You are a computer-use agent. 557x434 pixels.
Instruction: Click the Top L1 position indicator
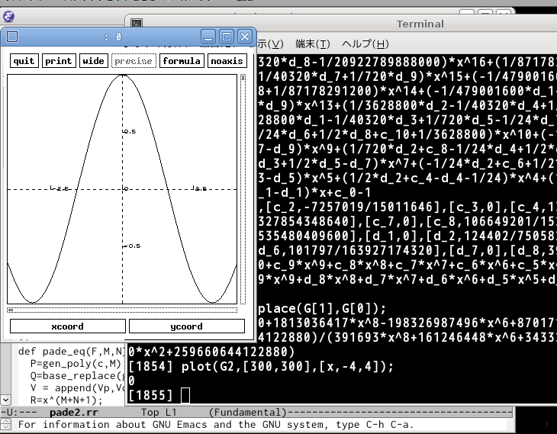(x=159, y=413)
